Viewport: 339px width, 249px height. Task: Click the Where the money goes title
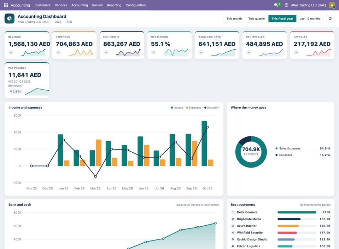pyautogui.click(x=249, y=107)
